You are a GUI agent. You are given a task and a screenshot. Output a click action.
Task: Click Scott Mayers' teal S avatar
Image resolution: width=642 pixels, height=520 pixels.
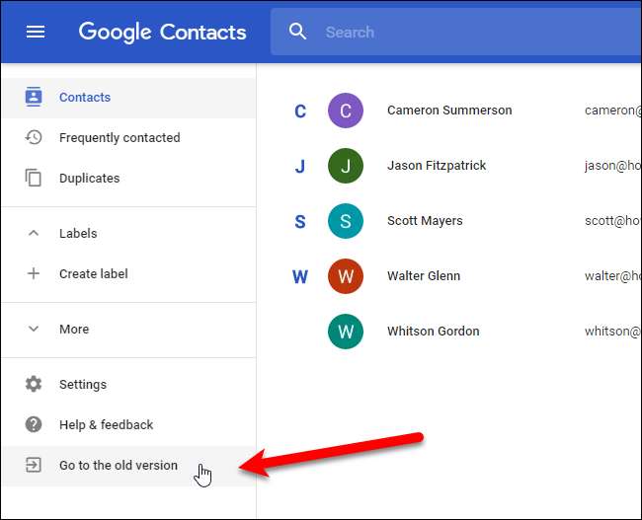click(346, 221)
